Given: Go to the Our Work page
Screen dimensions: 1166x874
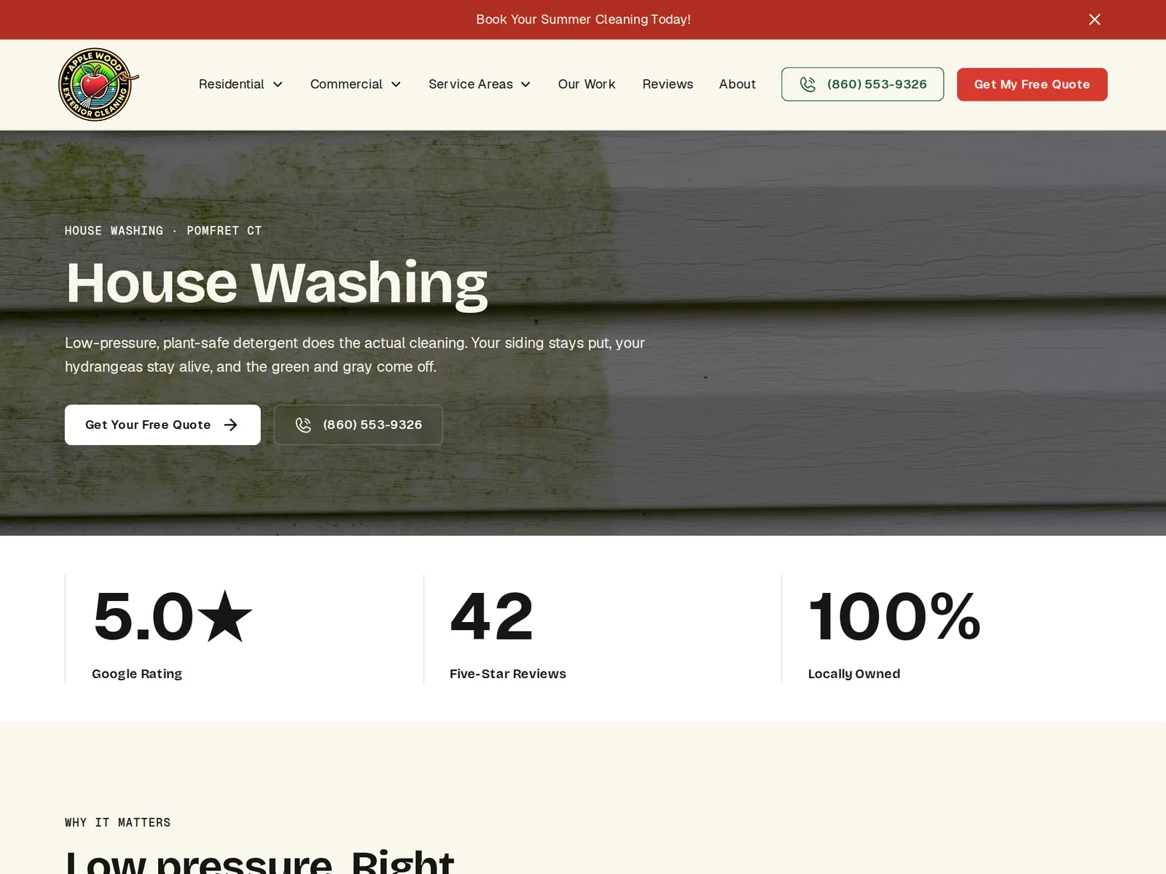Looking at the screenshot, I should [587, 84].
